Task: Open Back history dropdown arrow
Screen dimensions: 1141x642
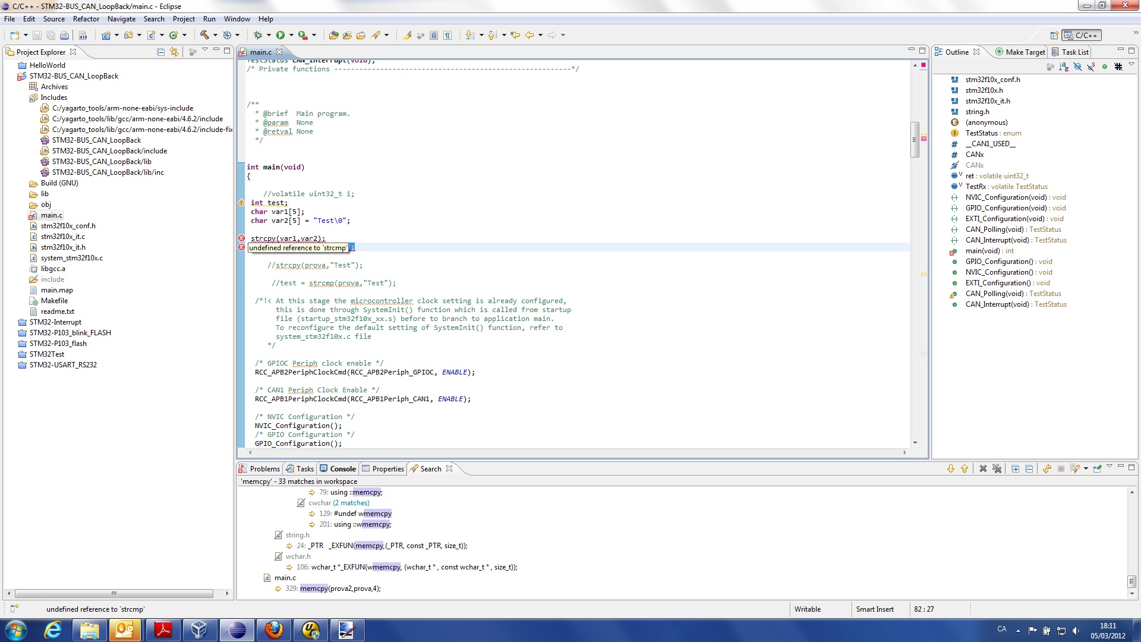Action: (540, 35)
